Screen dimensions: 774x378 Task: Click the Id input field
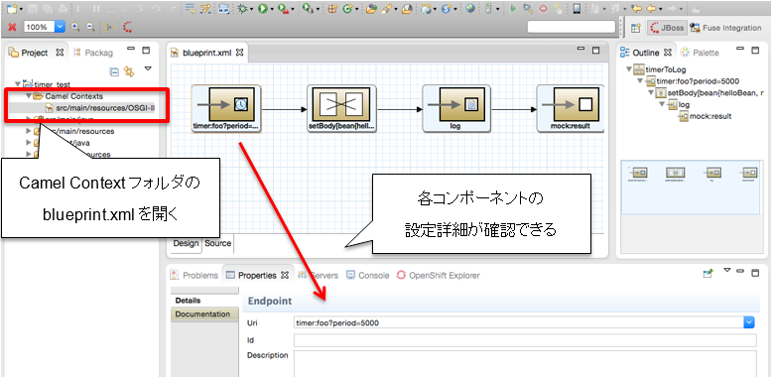click(x=525, y=340)
